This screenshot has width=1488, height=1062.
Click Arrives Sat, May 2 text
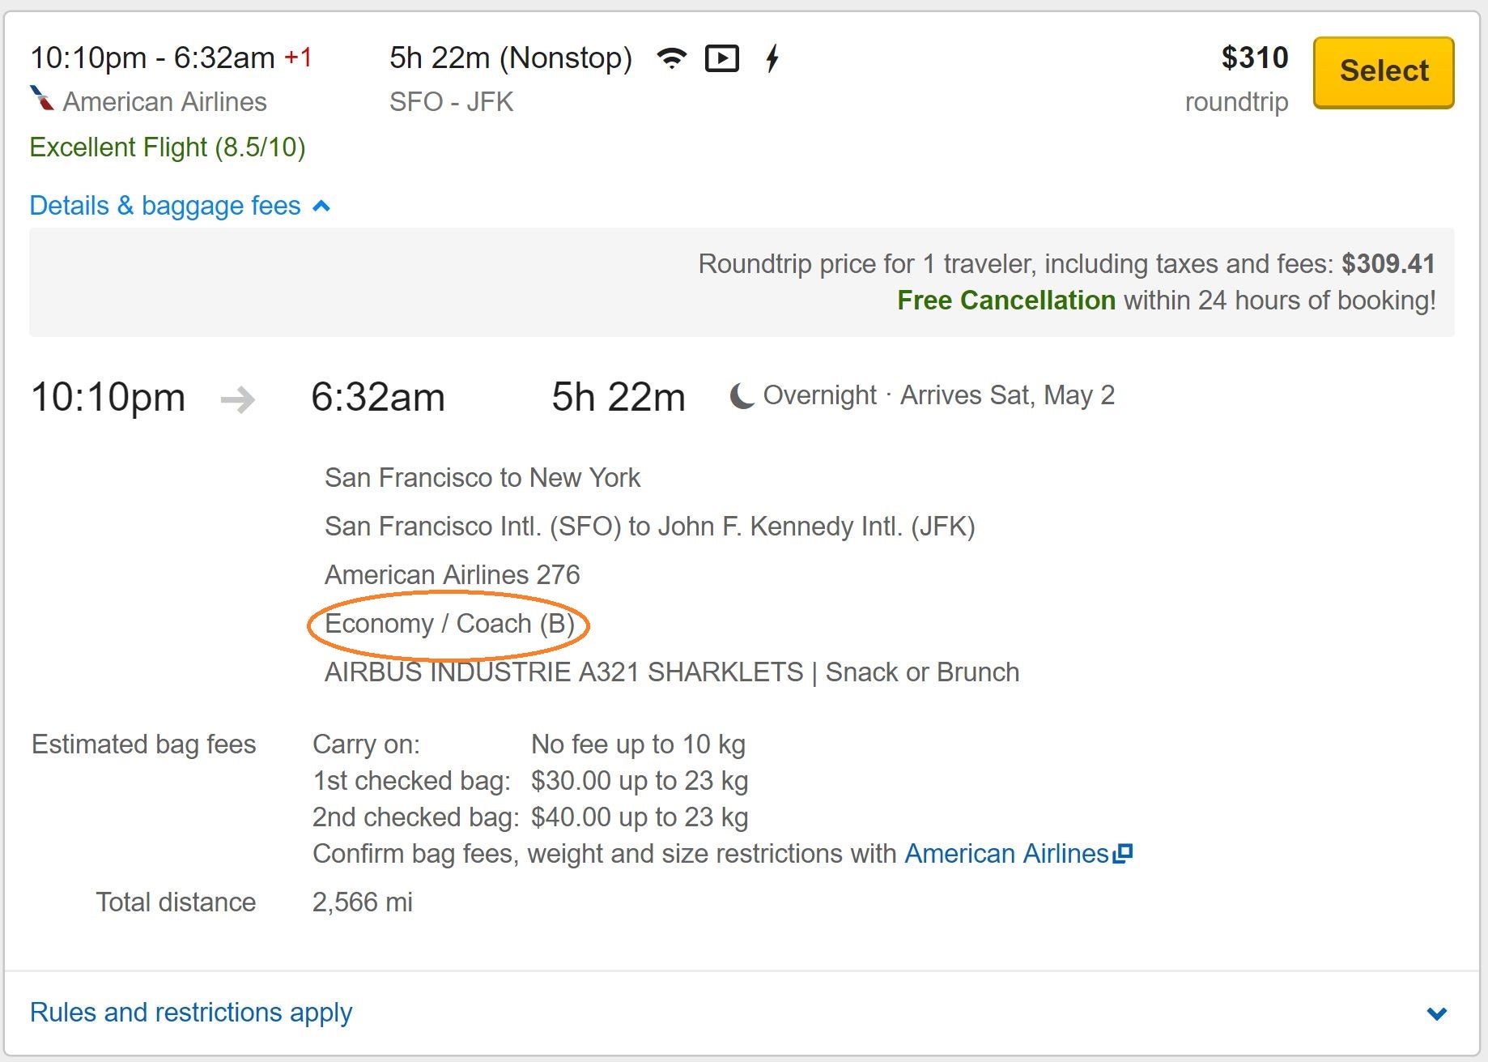point(1008,395)
